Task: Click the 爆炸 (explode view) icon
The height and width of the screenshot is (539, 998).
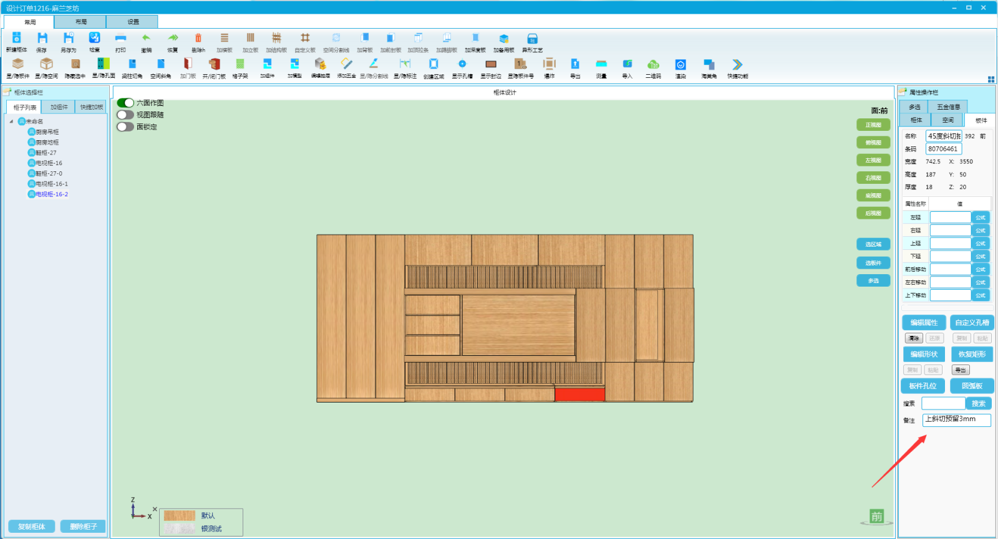Action: [549, 65]
